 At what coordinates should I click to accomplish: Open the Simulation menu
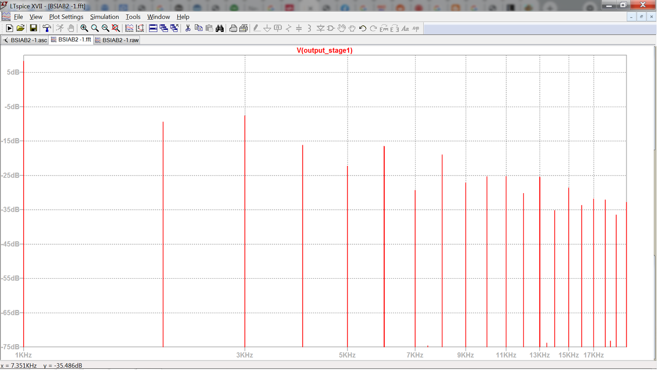click(105, 17)
